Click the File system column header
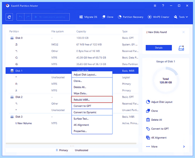 [x=58, y=31]
